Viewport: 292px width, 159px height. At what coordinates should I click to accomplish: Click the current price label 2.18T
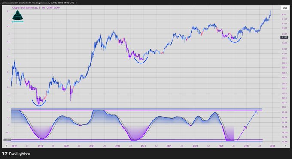coord(284,38)
